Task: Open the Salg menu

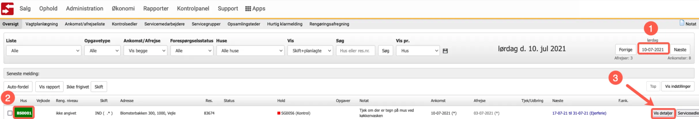Action: (25, 9)
